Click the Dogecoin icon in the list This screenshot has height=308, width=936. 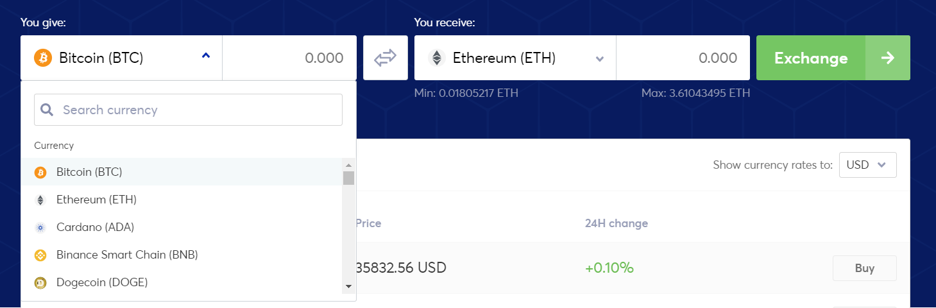40,282
